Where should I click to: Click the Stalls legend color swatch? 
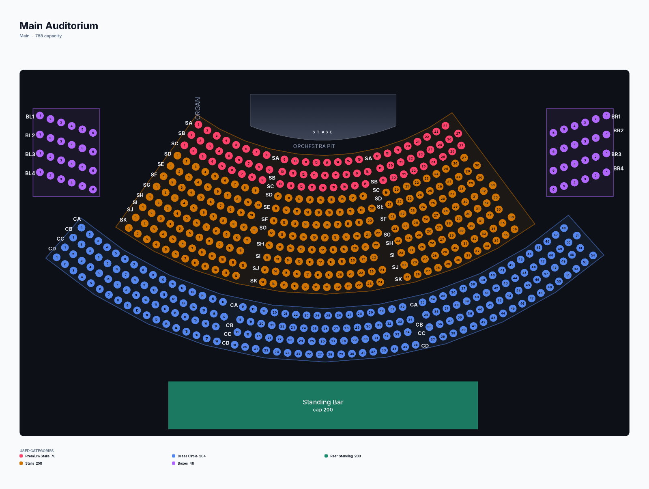tap(21, 463)
